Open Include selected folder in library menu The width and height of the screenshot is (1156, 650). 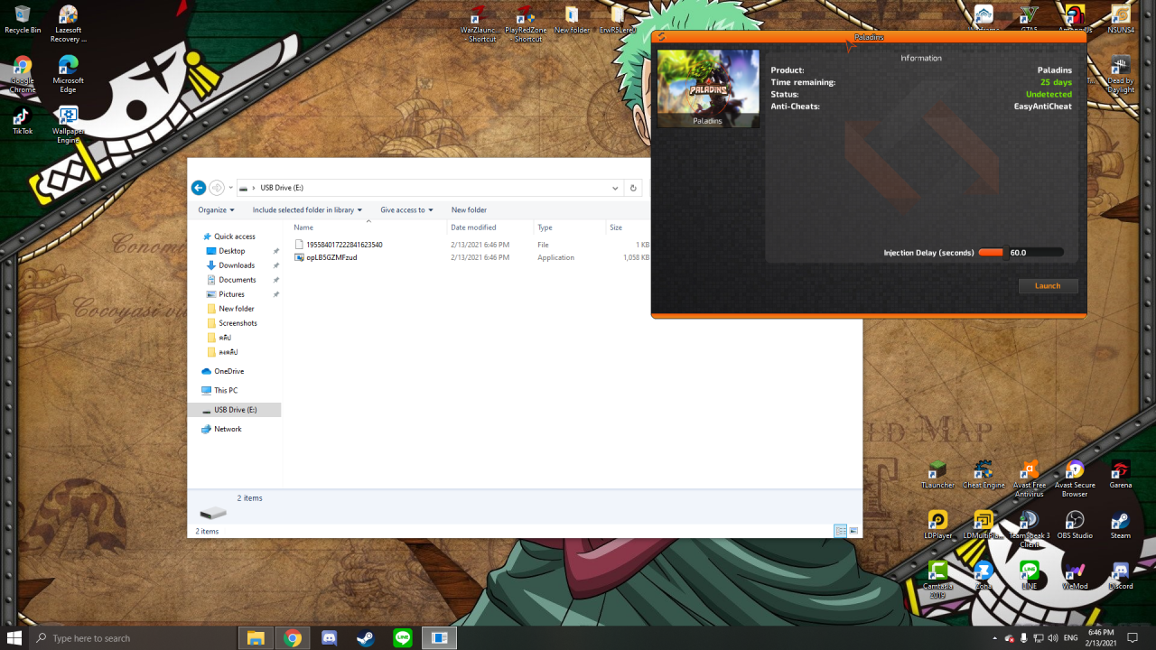coord(306,209)
